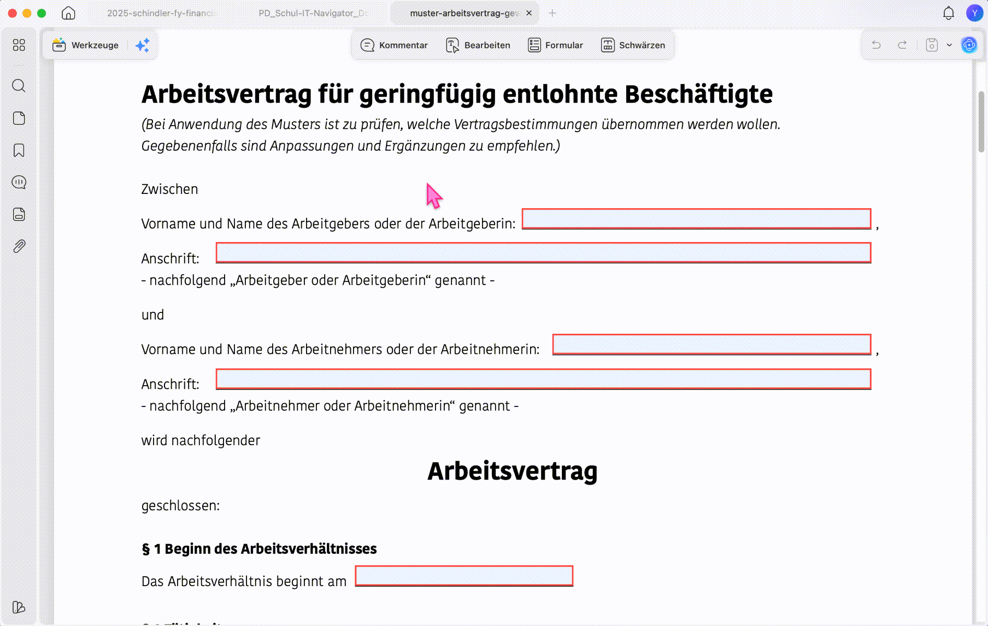Switch to Kommentar mode
The image size is (988, 626).
point(394,45)
